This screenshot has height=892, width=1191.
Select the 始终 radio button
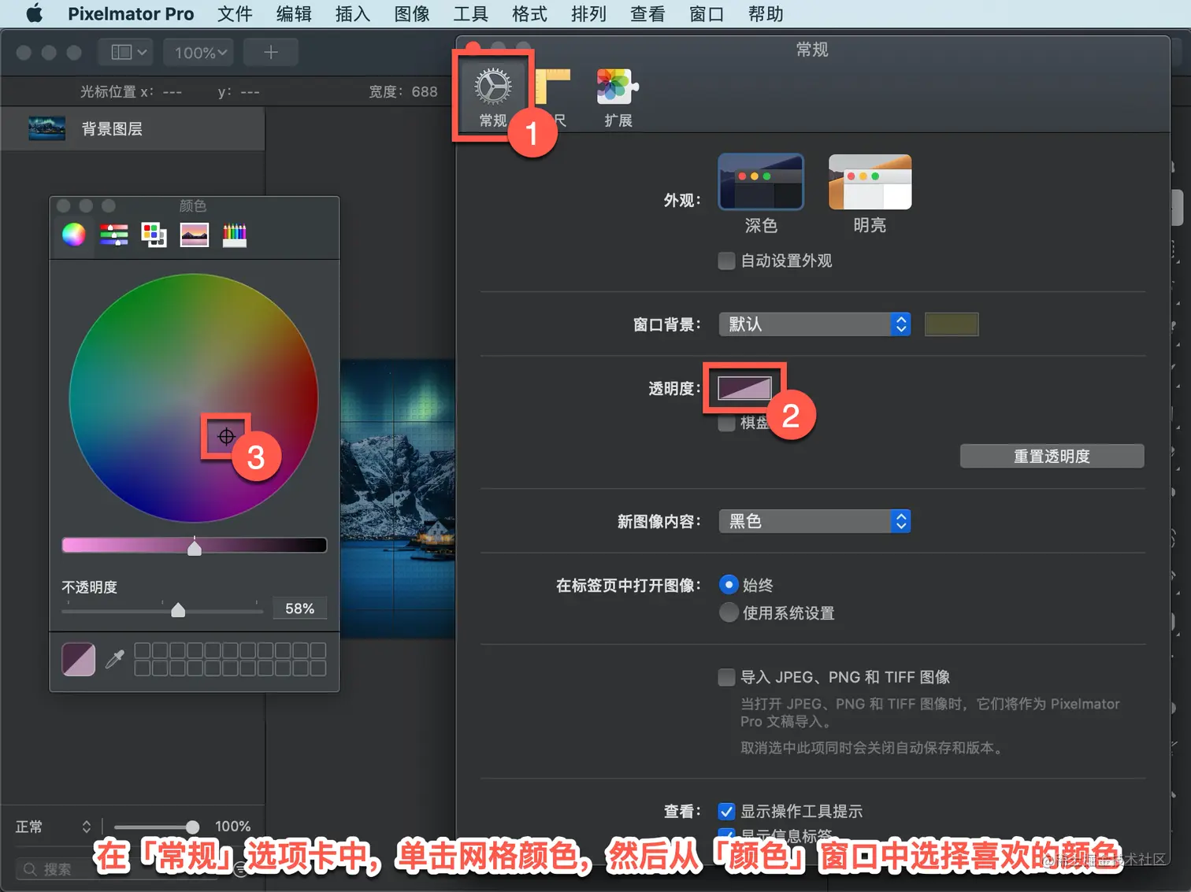point(729,585)
